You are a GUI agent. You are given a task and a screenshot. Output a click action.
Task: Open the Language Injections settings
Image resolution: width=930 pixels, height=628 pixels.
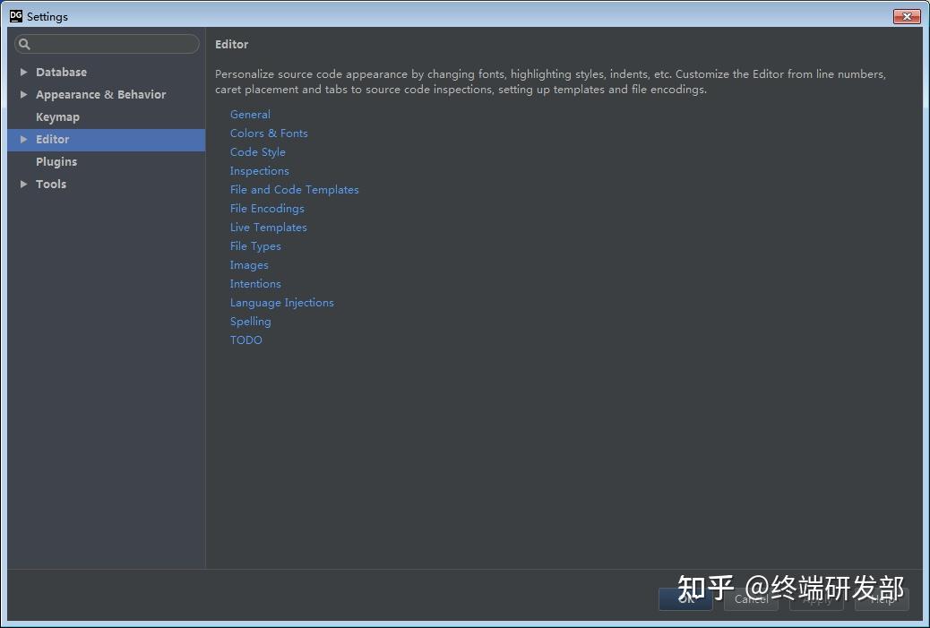coord(281,302)
